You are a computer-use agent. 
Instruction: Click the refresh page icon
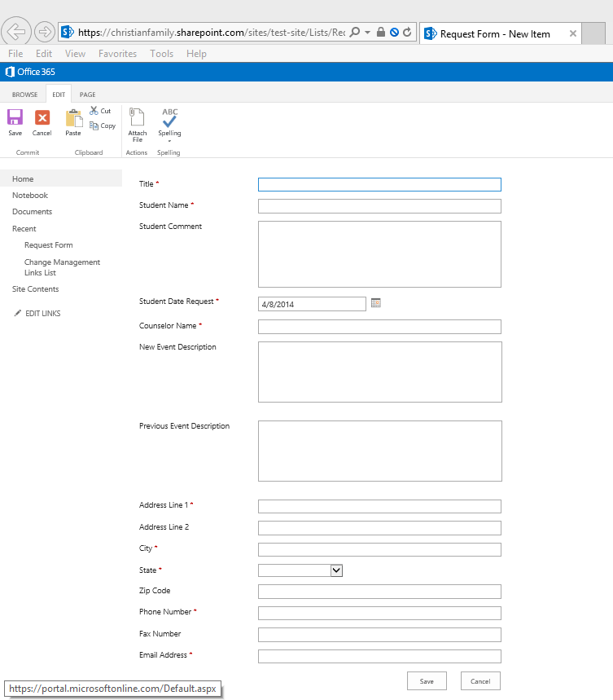pyautogui.click(x=407, y=32)
